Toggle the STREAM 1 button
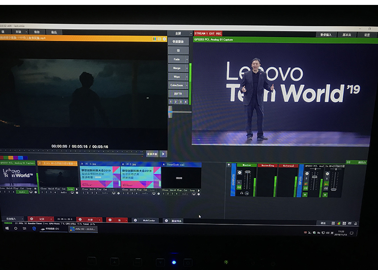Viewport: 378px width, 270px height. point(201,33)
